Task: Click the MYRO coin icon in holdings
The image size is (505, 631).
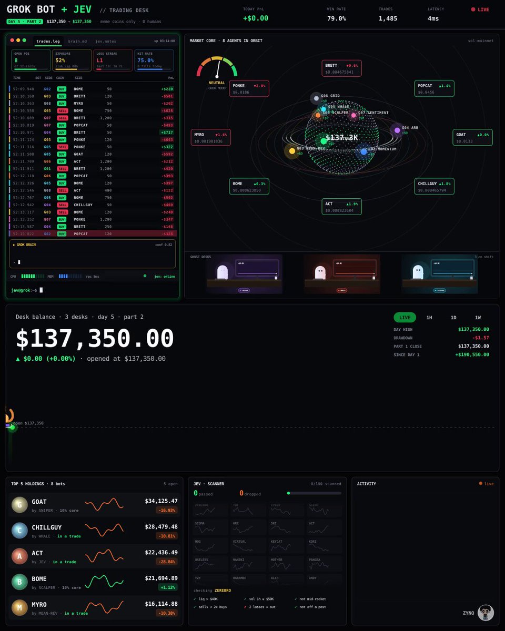Action: click(x=19, y=608)
